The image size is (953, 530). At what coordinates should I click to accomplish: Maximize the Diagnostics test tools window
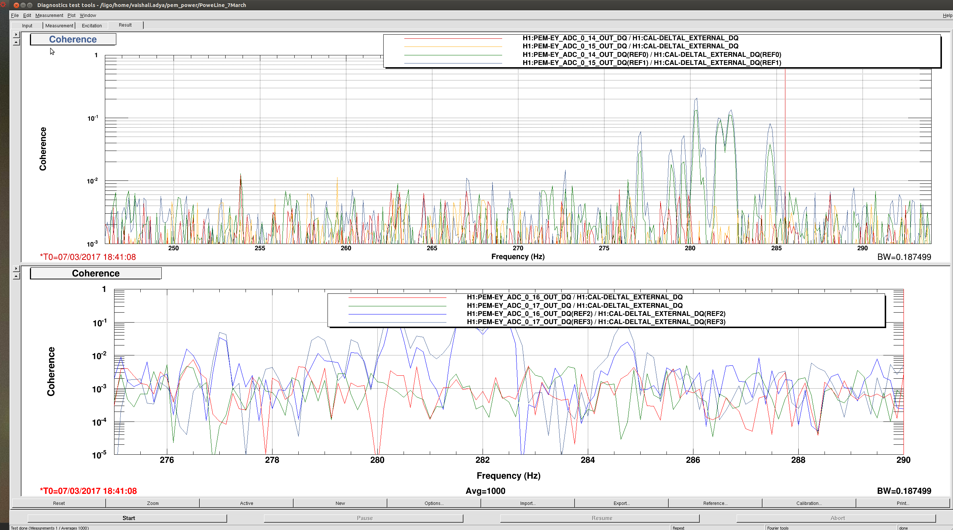pos(30,5)
